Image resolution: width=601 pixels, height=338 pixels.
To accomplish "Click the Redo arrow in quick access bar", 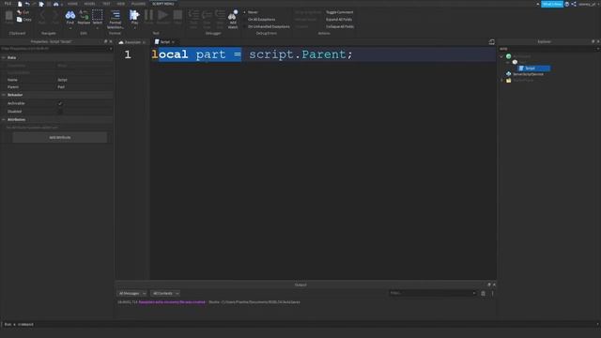I will (x=34, y=4).
